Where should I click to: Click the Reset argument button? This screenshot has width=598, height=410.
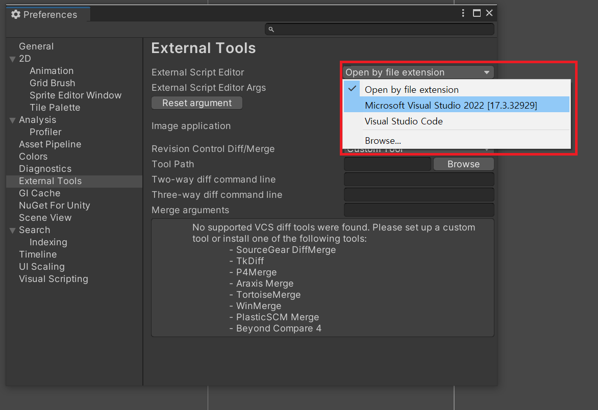click(197, 103)
